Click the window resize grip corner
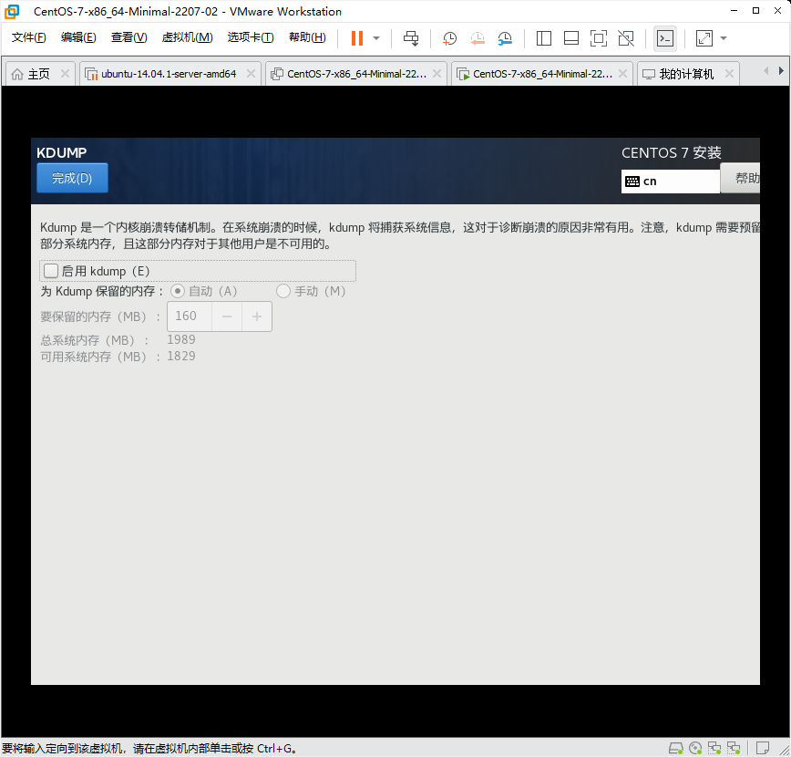791x757 pixels. pyautogui.click(x=784, y=750)
